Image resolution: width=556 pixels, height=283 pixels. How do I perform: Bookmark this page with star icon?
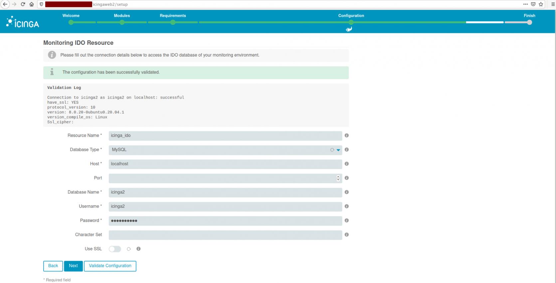click(541, 4)
